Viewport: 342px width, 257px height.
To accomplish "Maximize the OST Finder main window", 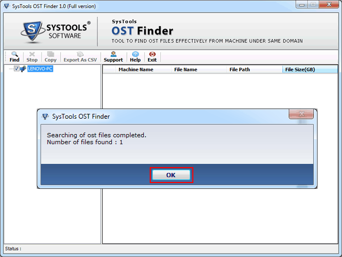I will [313, 5].
